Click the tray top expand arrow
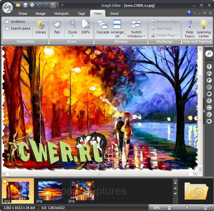214x211 pixels. click(175, 182)
